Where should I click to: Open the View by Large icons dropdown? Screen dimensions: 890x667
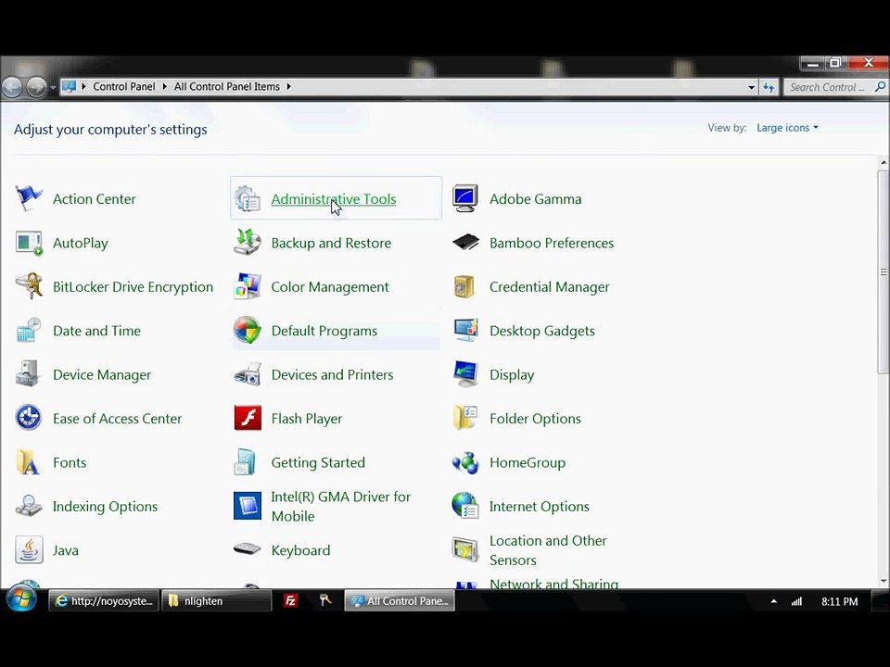point(788,128)
